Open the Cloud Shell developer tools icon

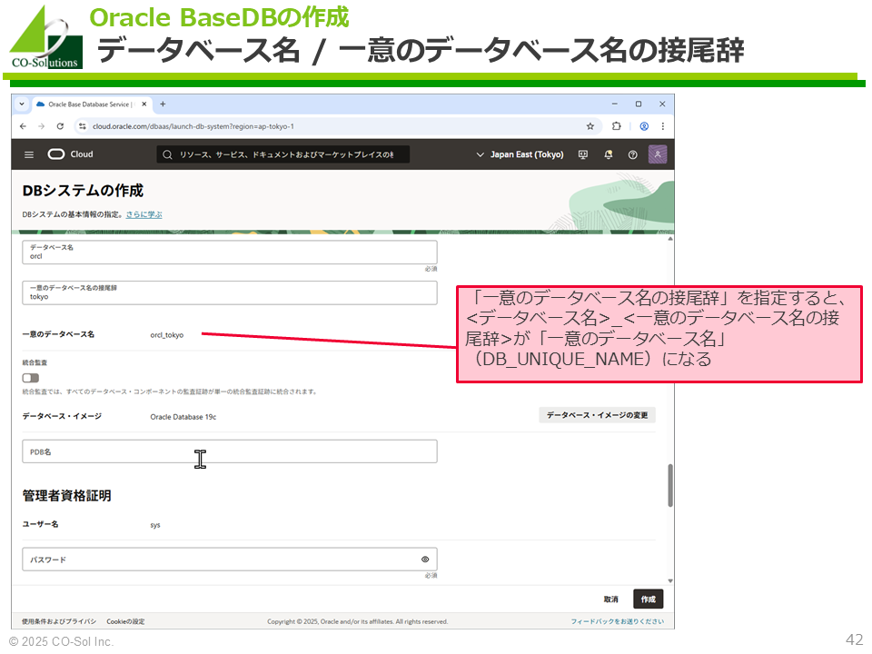tap(583, 154)
